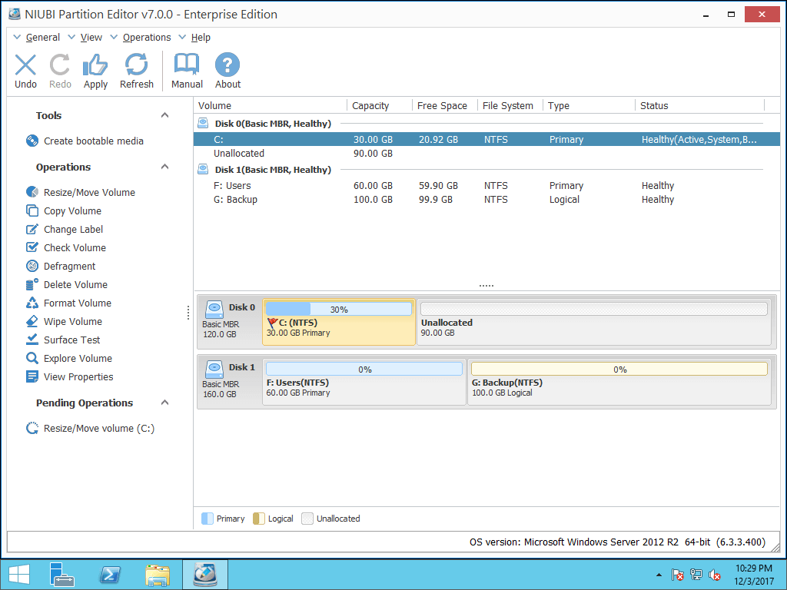Viewport: 787px width, 590px height.
Task: Click Create bootable media link
Action: click(x=93, y=141)
